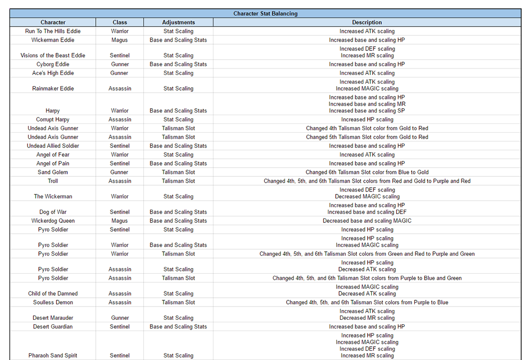Select the Run To The Hills Eddie cell
The image size is (530, 360).
tap(53, 31)
